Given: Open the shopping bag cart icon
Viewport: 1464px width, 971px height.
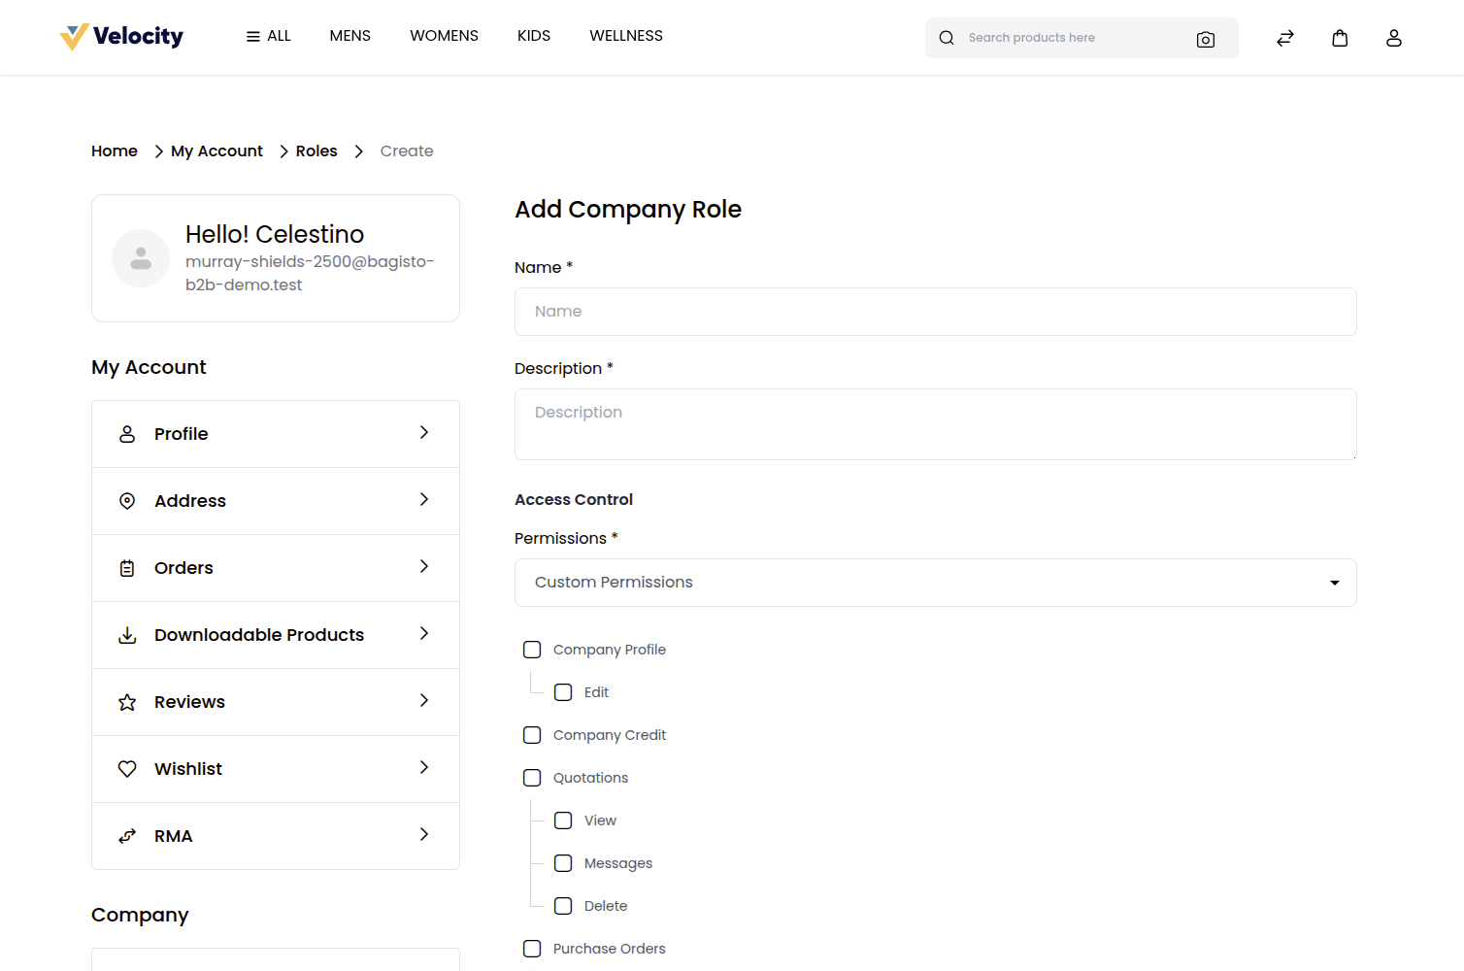Looking at the screenshot, I should (x=1340, y=38).
